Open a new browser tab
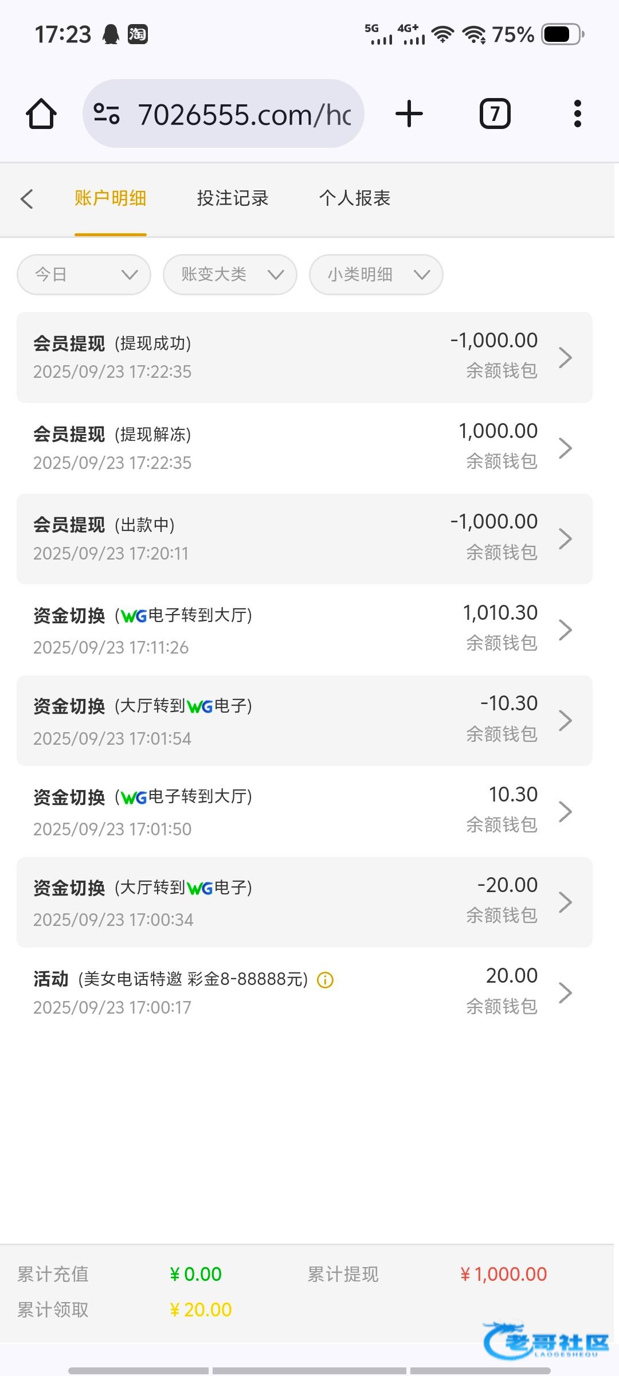The height and width of the screenshot is (1376, 619). click(409, 114)
